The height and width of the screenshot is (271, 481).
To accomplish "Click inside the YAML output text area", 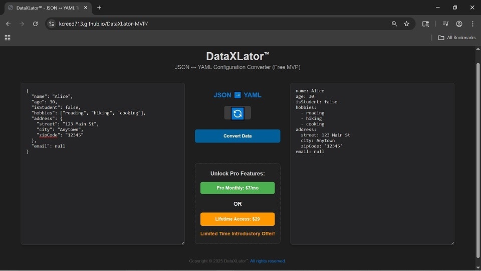I will coord(372,164).
